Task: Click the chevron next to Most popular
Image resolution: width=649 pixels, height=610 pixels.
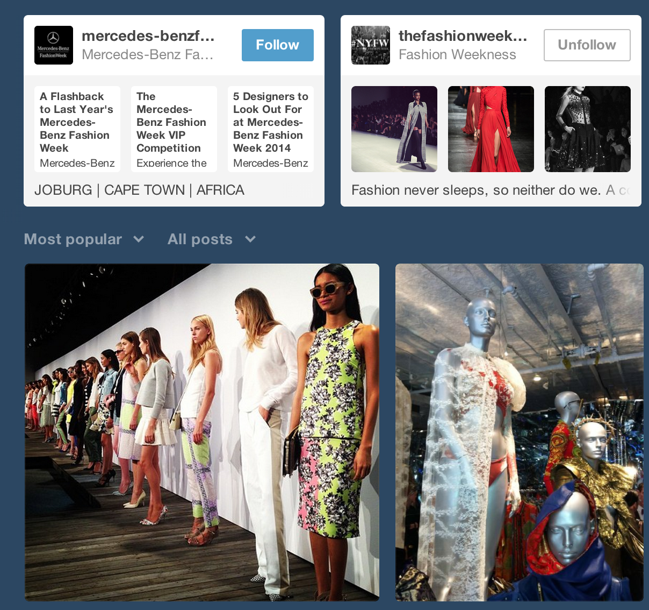Action: [x=139, y=239]
